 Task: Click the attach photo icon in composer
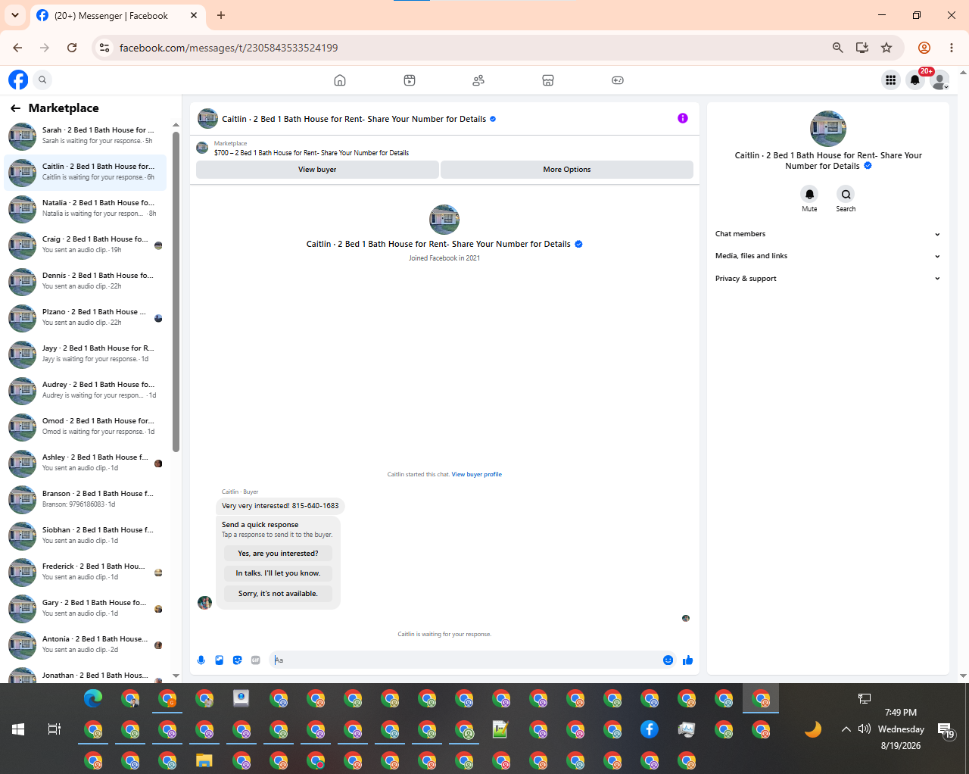[219, 660]
